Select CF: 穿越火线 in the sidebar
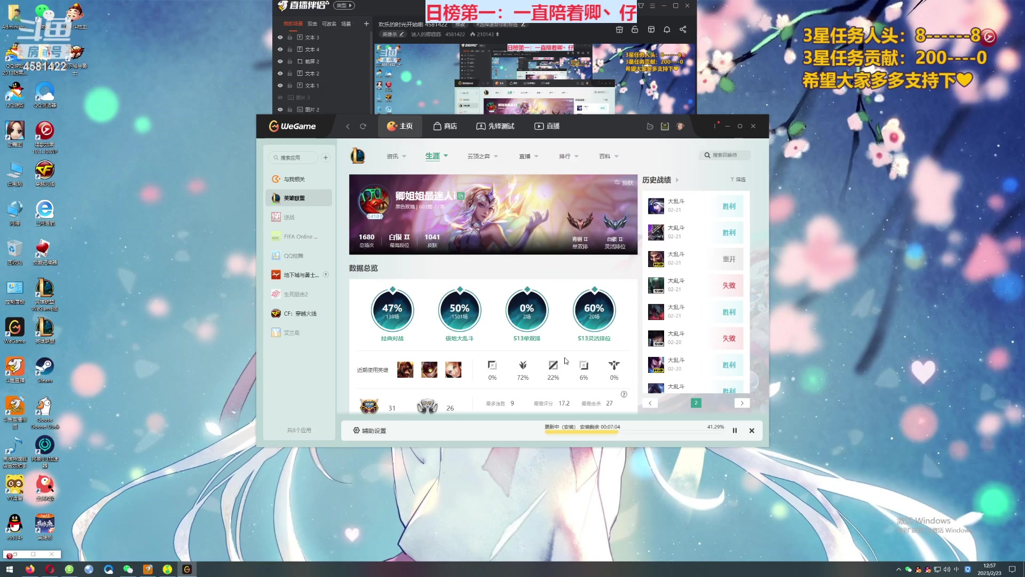The width and height of the screenshot is (1025, 577). tap(298, 314)
